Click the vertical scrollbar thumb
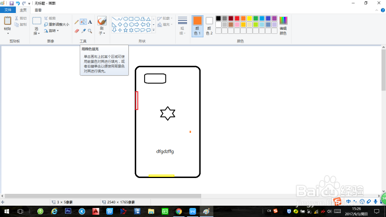This screenshot has height=217, width=386. [x=384, y=70]
